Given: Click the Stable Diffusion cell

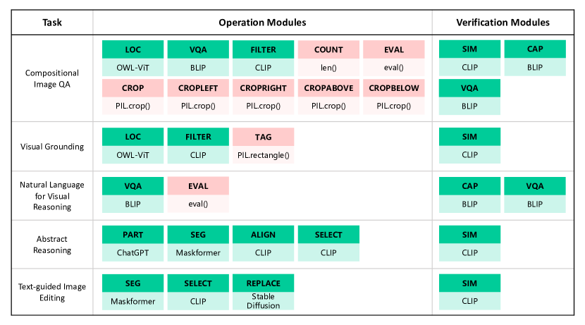Looking at the screenshot, I should click(264, 301).
